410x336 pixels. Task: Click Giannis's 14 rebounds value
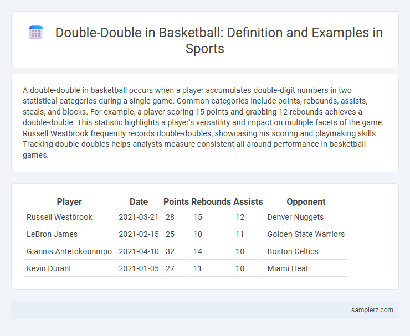198,251
